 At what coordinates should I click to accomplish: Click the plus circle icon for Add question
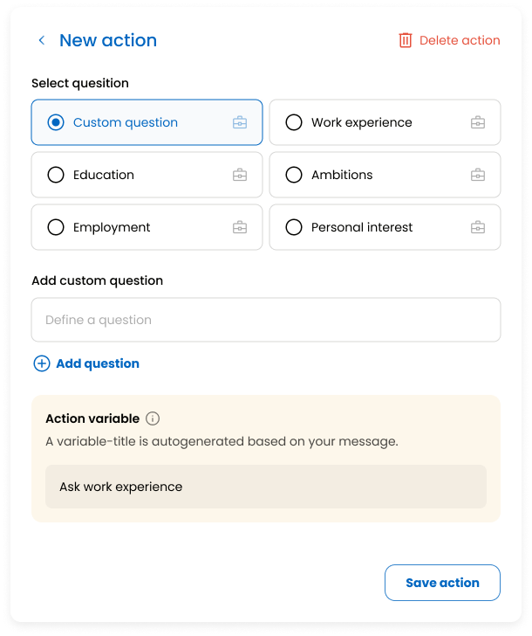tap(42, 363)
